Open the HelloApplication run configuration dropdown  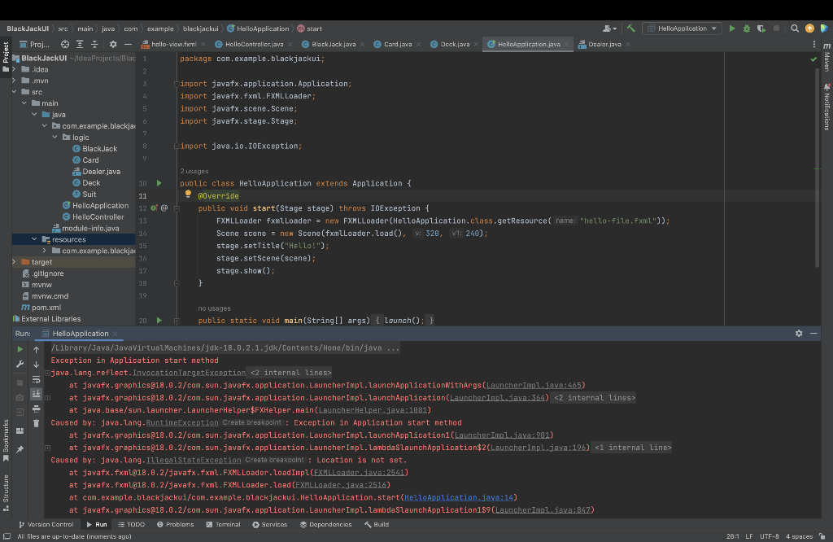682,28
